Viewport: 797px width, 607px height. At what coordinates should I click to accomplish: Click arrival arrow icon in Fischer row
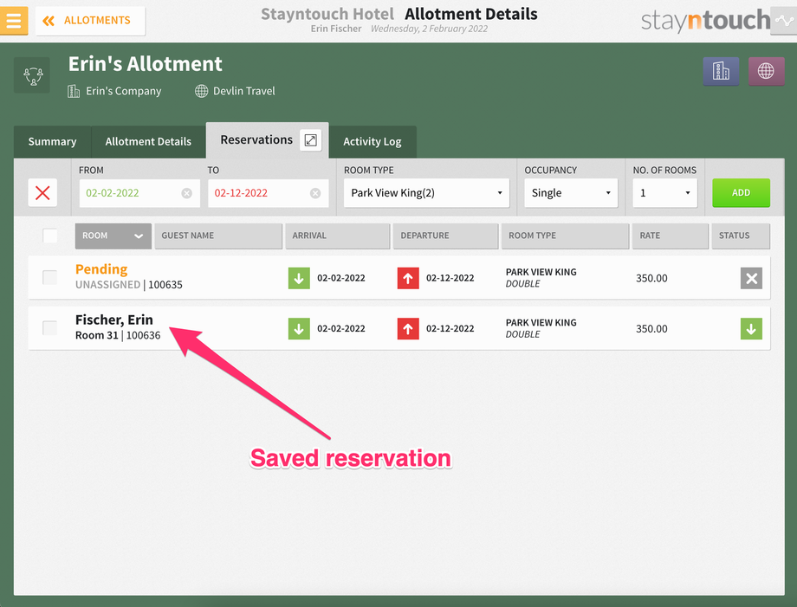[299, 329]
